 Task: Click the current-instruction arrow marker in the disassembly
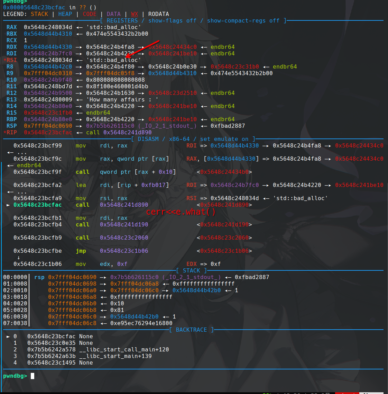(x=8, y=205)
